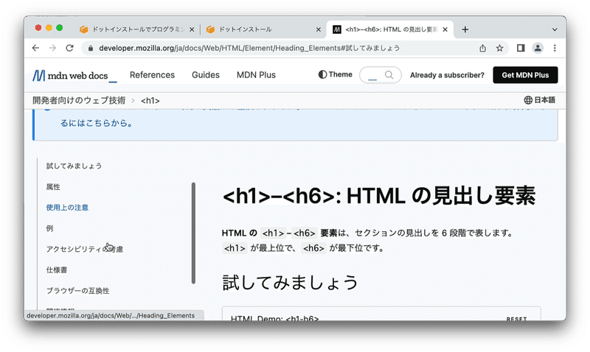Go to ブラウザーの互換性 in sidebar
This screenshot has height=352, width=590.
pyautogui.click(x=78, y=290)
